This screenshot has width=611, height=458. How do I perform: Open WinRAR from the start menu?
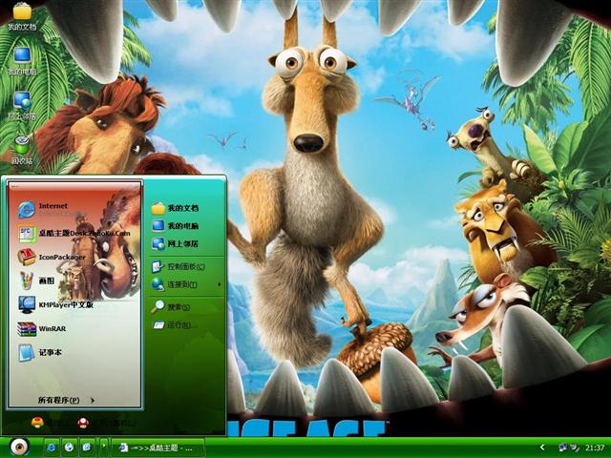tap(42, 328)
